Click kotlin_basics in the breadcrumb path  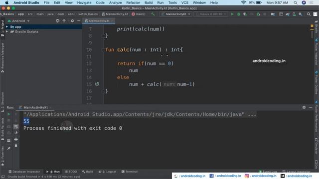88,14
